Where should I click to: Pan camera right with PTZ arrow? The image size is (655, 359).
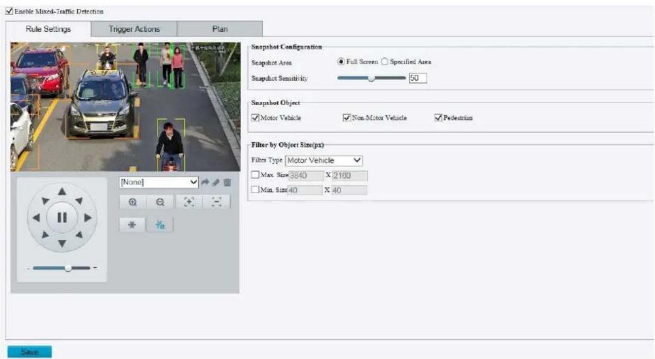88,218
